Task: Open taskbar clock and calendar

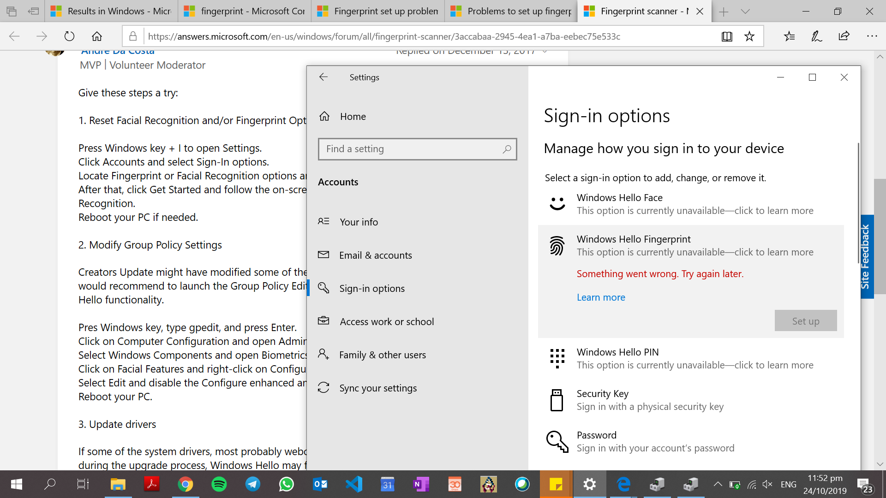Action: tap(825, 485)
